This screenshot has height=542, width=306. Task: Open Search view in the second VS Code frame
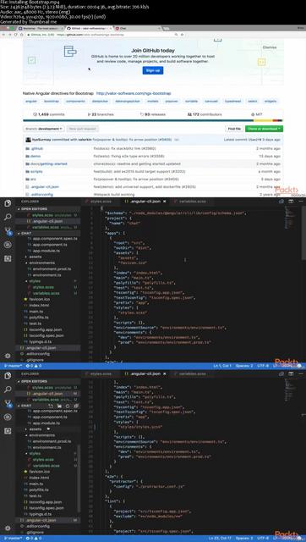tap(8, 390)
